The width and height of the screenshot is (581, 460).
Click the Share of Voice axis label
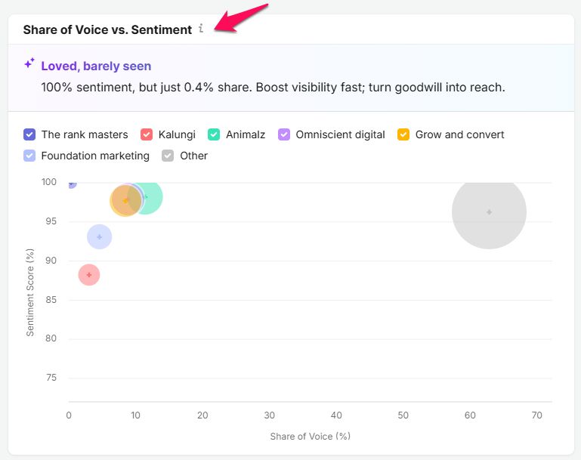(x=310, y=437)
